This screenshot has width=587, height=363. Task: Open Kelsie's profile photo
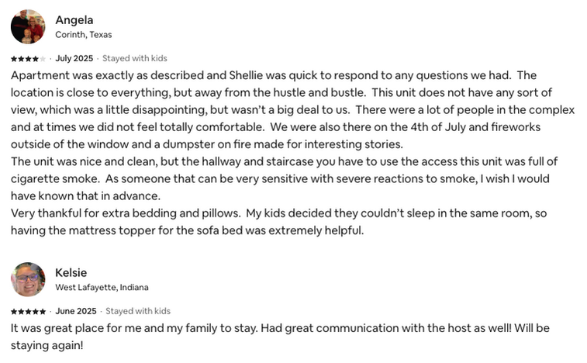[28, 279]
